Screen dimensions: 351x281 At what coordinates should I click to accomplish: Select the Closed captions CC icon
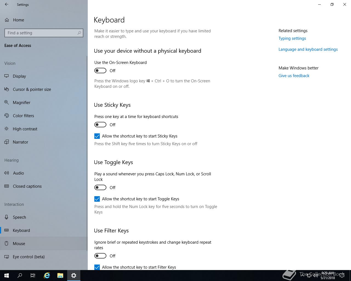pyautogui.click(x=7, y=186)
